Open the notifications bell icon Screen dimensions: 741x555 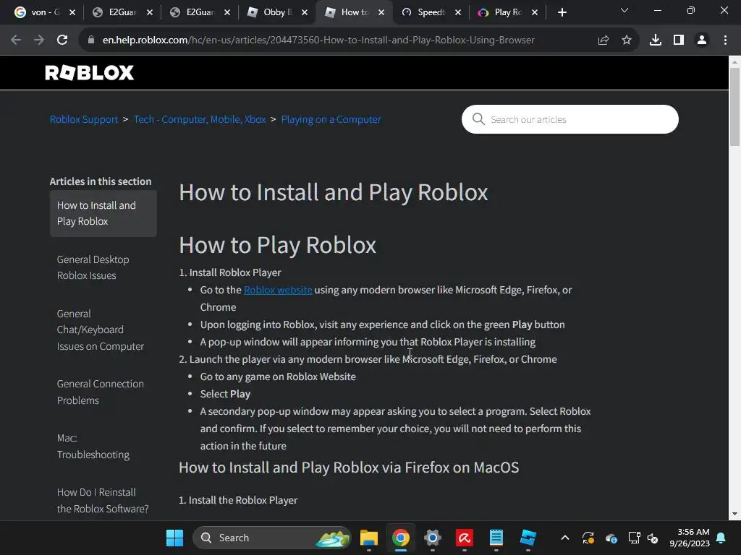[721, 538]
